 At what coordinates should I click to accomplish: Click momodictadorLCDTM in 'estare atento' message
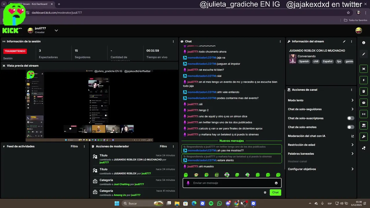click(x=201, y=160)
